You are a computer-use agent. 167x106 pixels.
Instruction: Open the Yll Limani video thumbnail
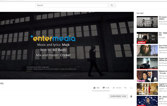pos(147,22)
